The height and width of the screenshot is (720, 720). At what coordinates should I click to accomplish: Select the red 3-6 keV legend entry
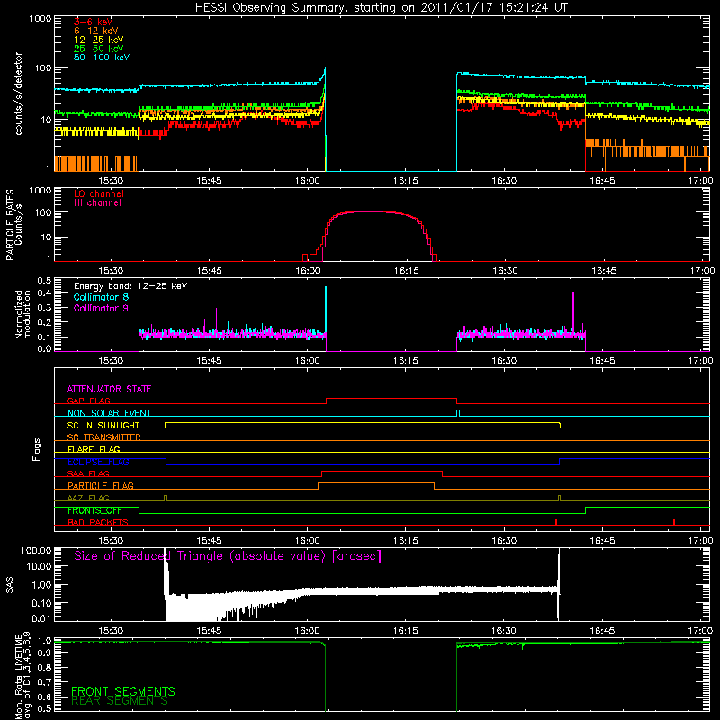tap(93, 22)
